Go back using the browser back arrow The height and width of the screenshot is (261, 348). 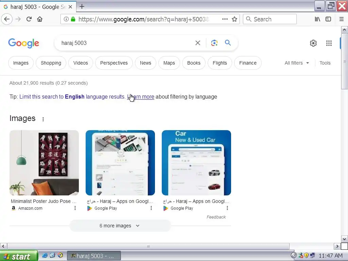point(7,19)
